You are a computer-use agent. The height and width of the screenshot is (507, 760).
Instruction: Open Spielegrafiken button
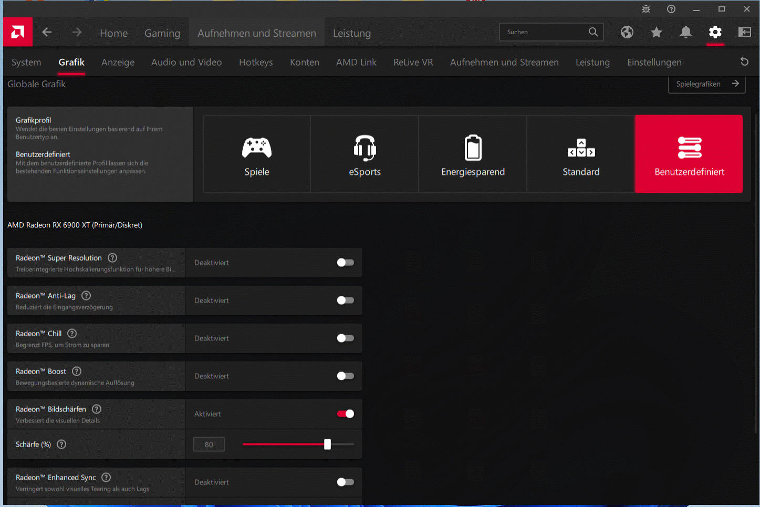[x=707, y=84]
